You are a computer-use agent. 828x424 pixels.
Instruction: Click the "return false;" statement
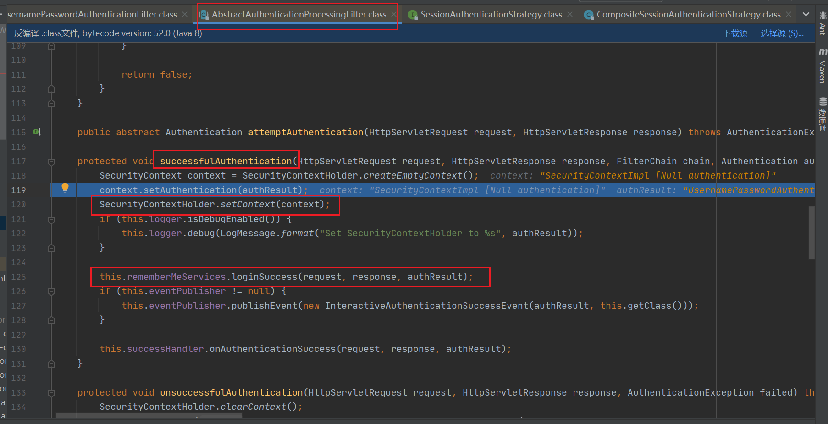[157, 74]
